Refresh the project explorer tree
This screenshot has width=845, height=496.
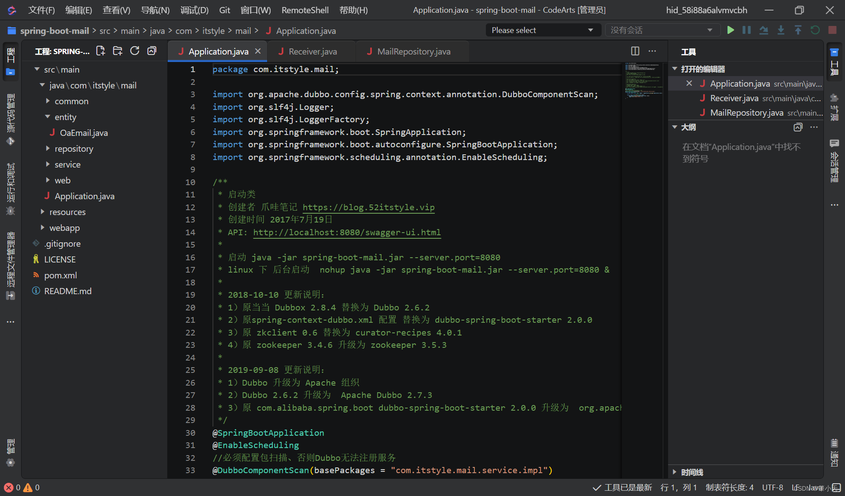pos(135,51)
